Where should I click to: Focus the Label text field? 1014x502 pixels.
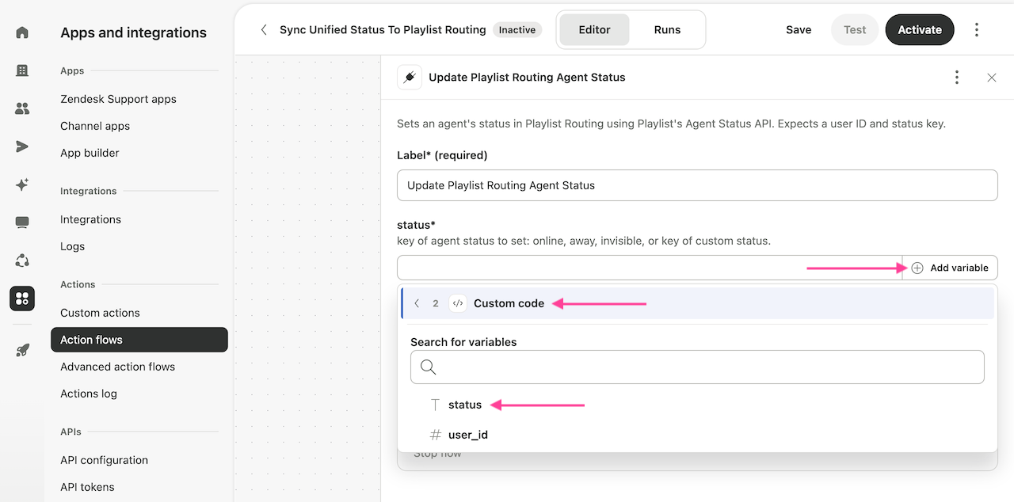tap(697, 185)
